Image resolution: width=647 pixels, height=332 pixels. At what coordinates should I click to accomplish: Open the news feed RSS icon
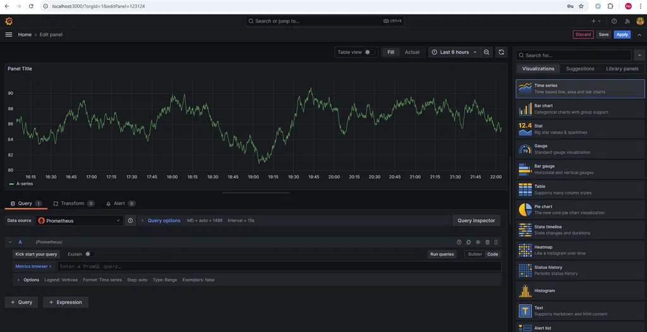(x=627, y=21)
